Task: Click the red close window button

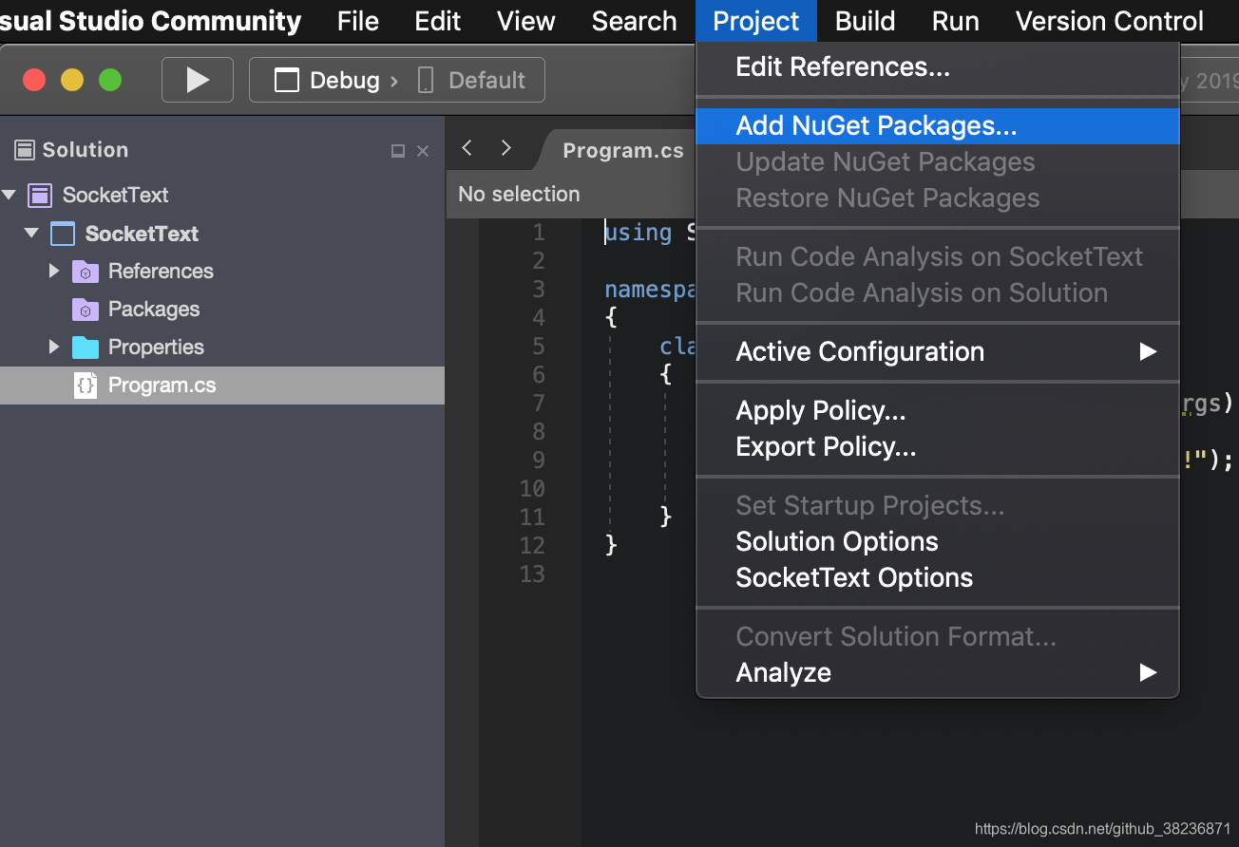Action: [34, 81]
